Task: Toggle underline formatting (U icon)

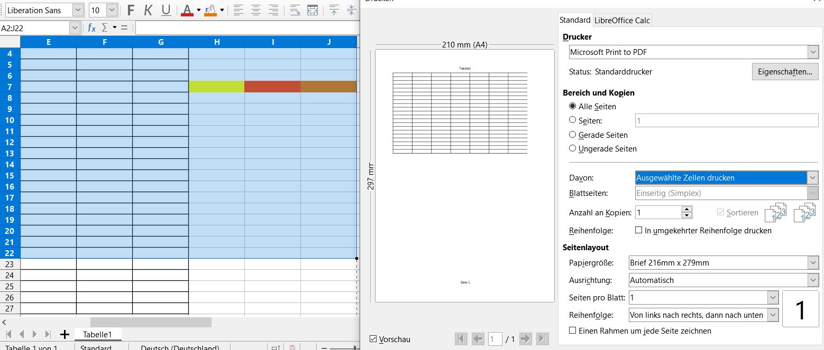Action: [166, 10]
